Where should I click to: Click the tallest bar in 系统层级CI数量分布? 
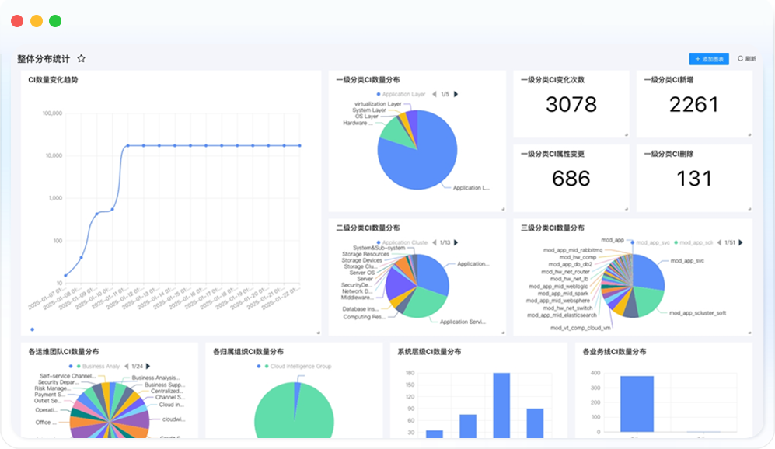tap(501, 404)
